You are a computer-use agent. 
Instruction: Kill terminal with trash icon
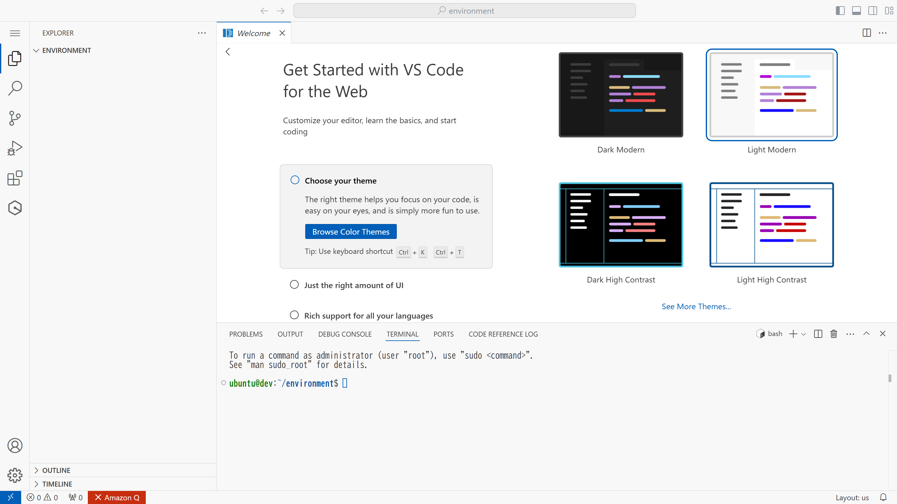click(834, 334)
